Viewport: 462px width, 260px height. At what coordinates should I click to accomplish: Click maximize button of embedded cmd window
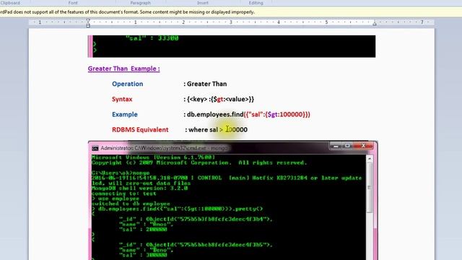[347, 146]
